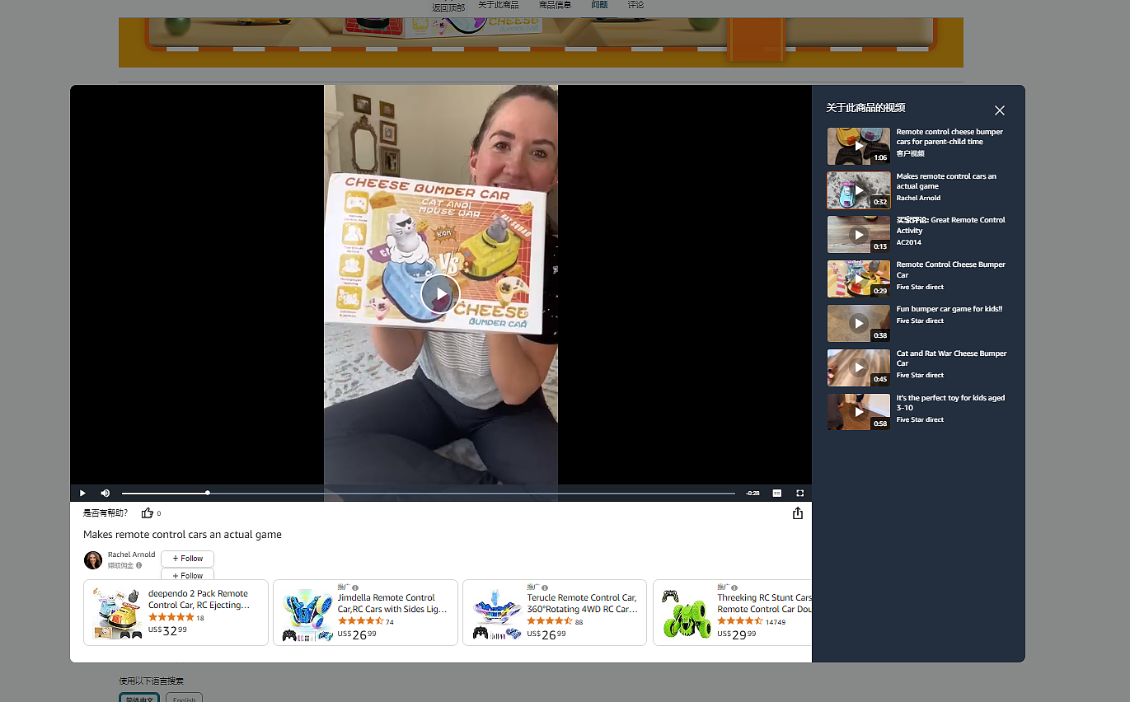1130x702 pixels.
Task: Select 'Great Remote Control Activity' video thumbnail
Action: pos(859,235)
